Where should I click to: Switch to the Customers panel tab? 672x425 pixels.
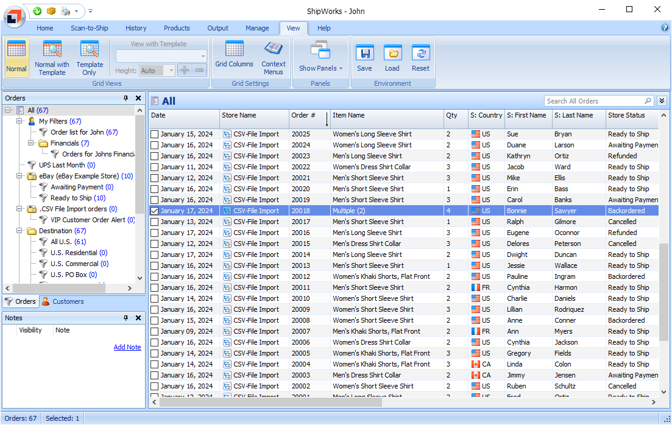click(63, 301)
